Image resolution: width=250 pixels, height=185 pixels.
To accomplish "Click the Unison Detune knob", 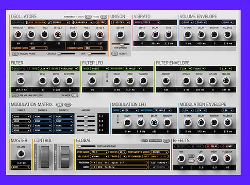I will pos(120,34).
